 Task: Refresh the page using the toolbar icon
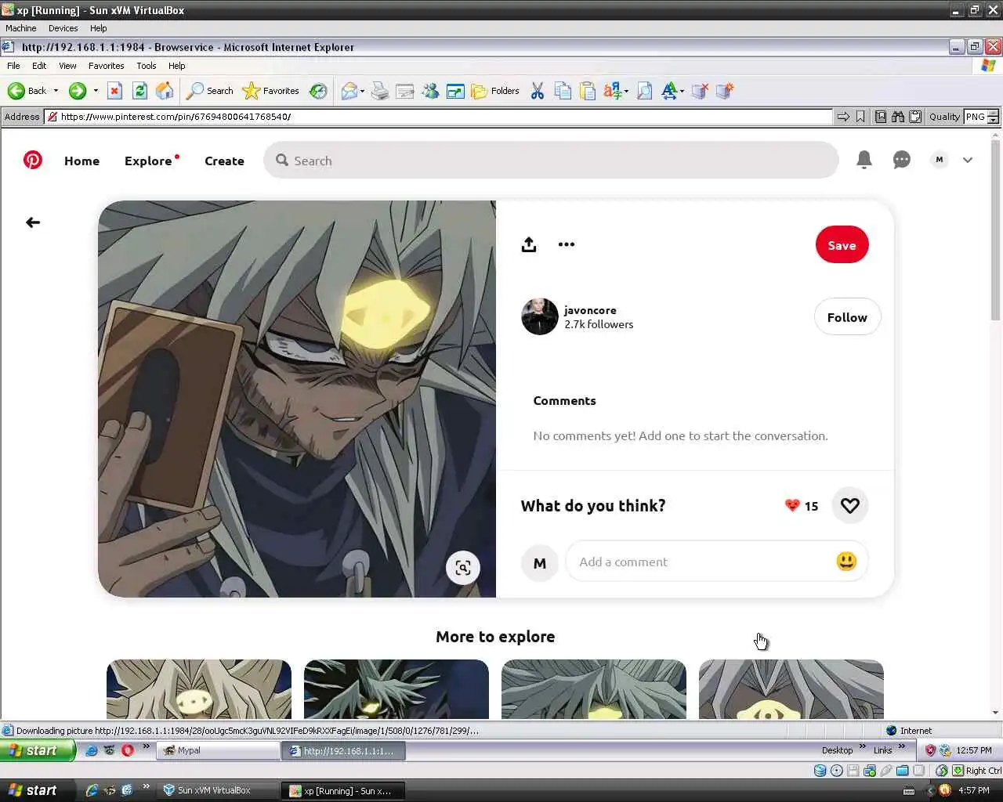pos(139,91)
